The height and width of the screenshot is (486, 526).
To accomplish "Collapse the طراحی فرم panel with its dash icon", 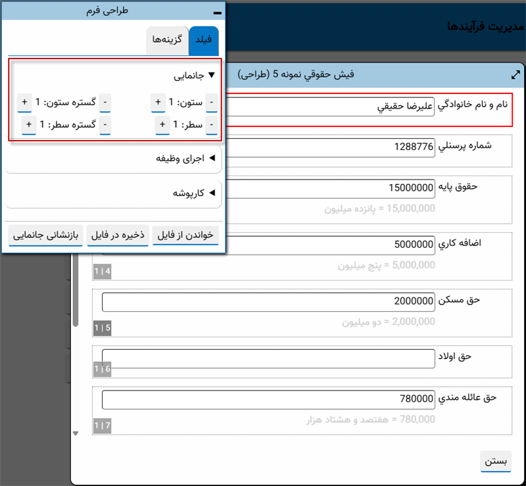I will tap(217, 12).
